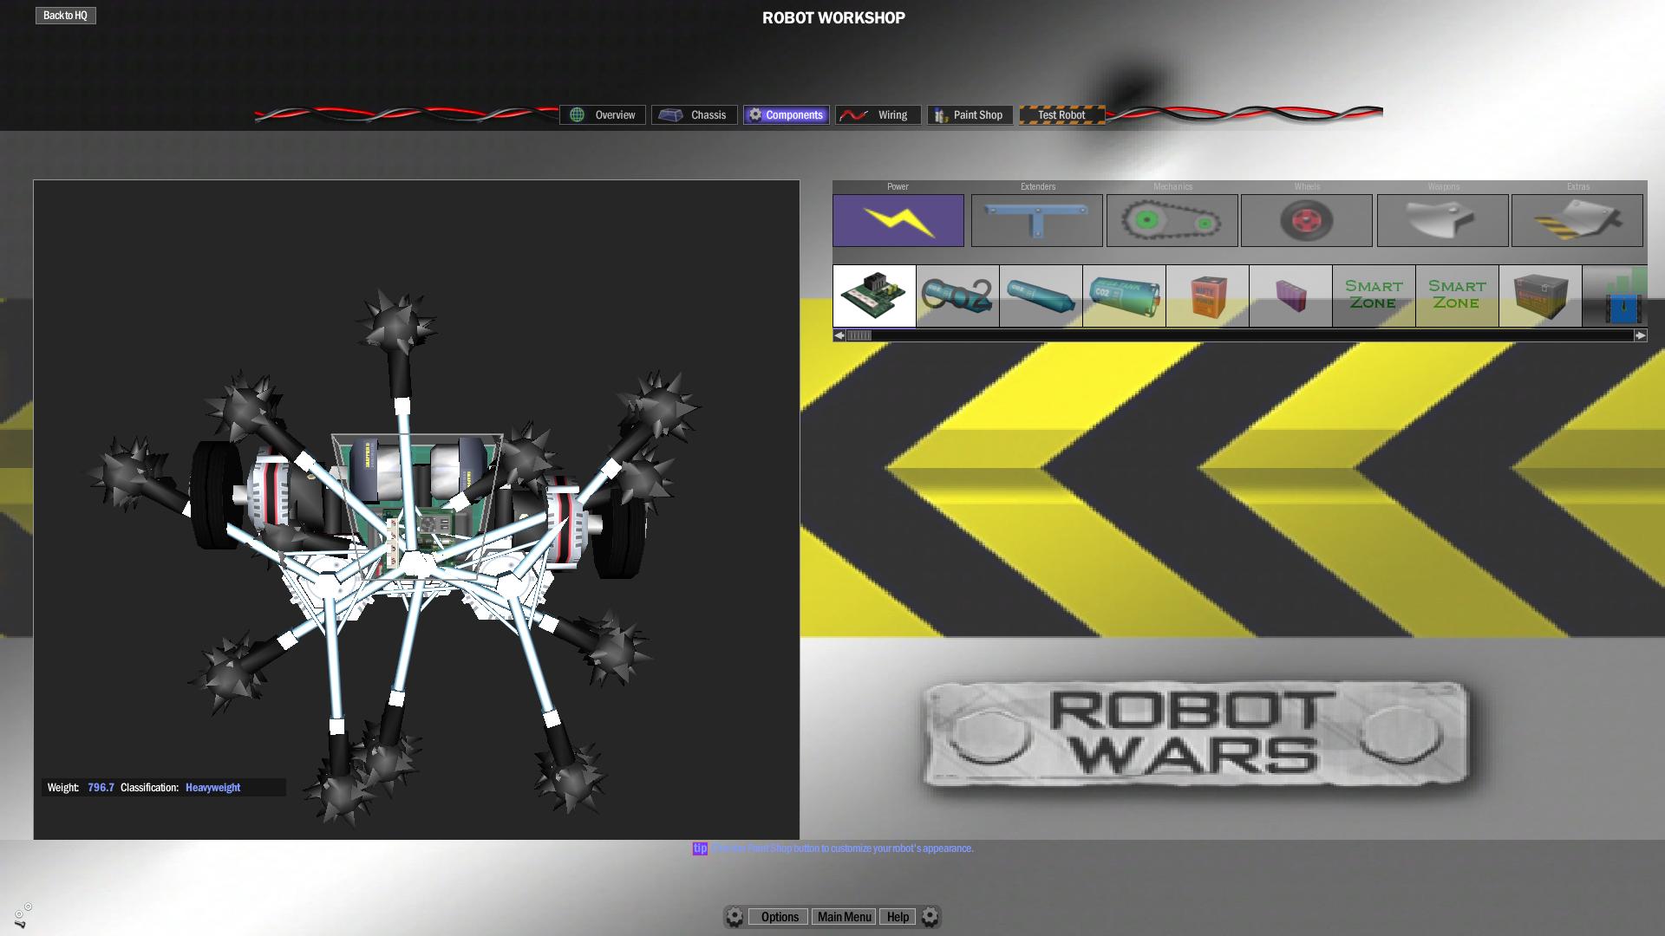The image size is (1665, 936).
Task: Pick the large CO2 mega tank
Action: 1124,296
